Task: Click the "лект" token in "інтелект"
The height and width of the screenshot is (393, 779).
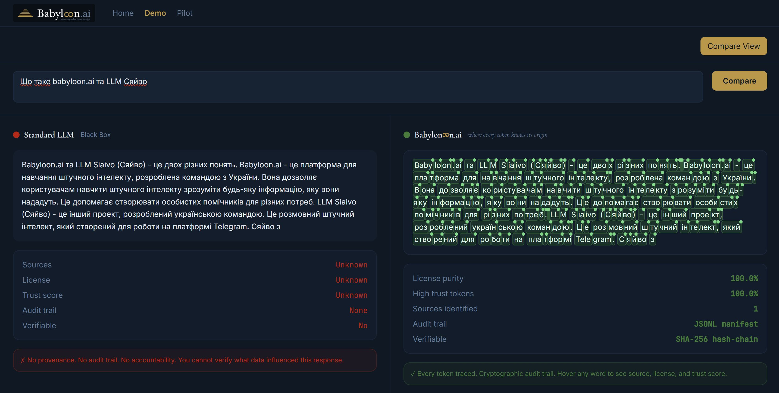Action: pyautogui.click(x=707, y=227)
